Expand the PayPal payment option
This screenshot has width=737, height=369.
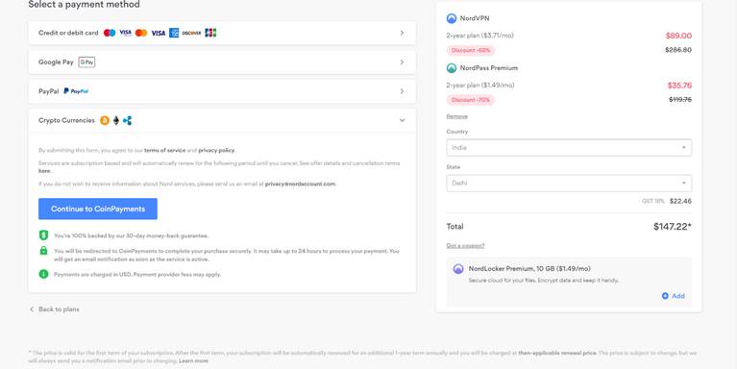click(222, 91)
